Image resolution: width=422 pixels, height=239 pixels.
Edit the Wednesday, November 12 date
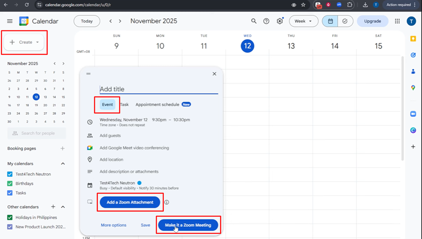pyautogui.click(x=124, y=120)
